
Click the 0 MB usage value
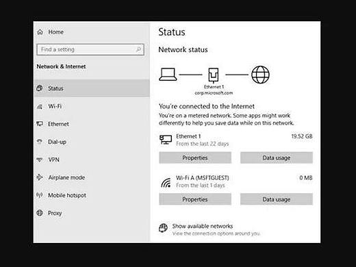(306, 178)
